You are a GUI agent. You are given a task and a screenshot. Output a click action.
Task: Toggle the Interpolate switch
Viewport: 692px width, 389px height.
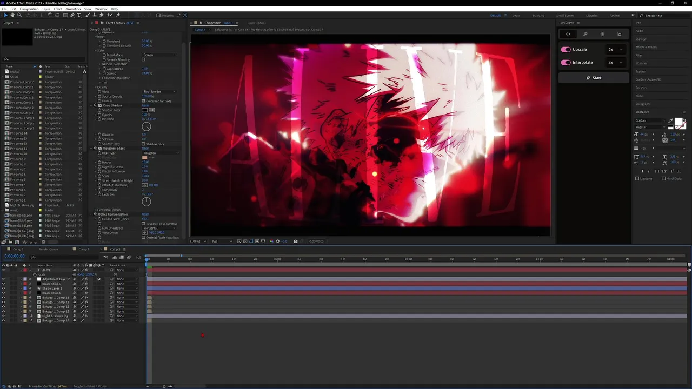566,62
